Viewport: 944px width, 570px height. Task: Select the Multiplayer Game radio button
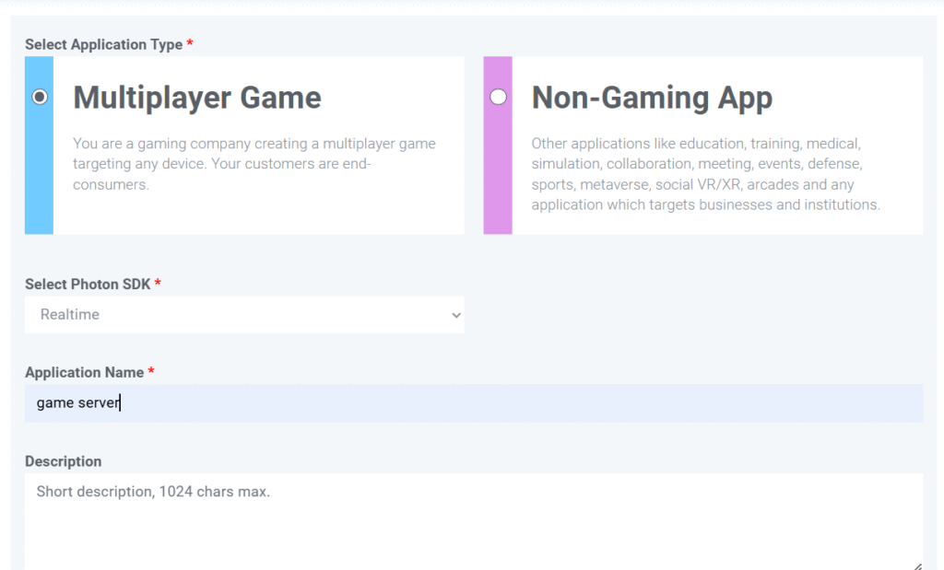40,97
